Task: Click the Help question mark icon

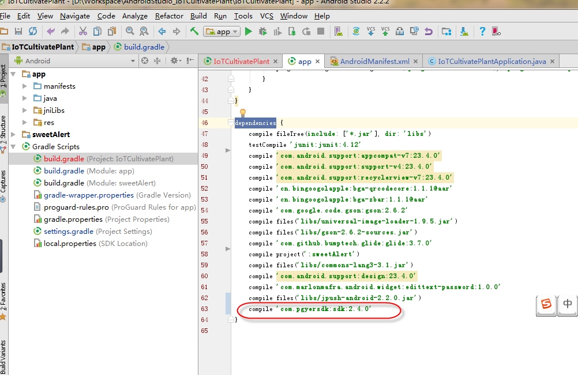Action: pos(482,32)
